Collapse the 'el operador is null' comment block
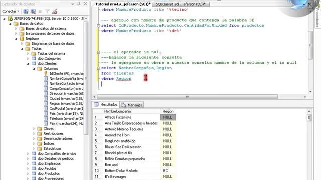This screenshot has height=180, width=321. coord(98,52)
